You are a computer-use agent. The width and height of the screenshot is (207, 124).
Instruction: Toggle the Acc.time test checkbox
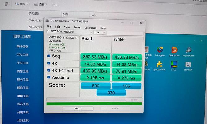(x=49, y=77)
